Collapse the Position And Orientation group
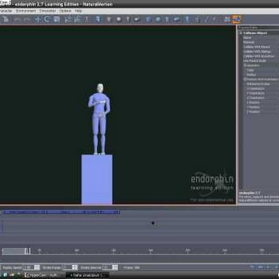 tap(245, 79)
